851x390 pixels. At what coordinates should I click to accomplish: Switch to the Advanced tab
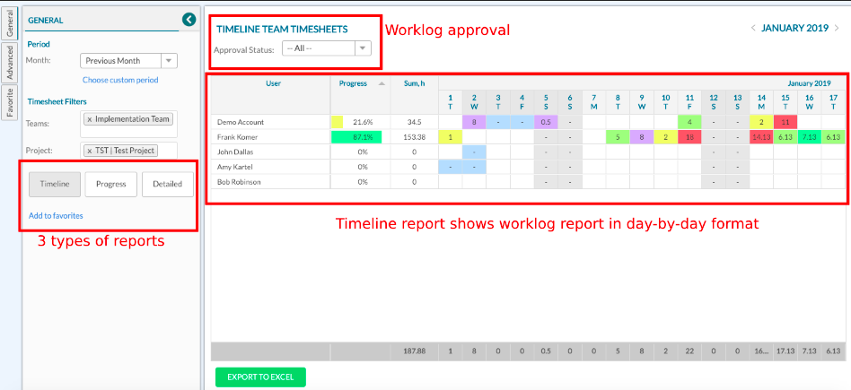(10, 64)
